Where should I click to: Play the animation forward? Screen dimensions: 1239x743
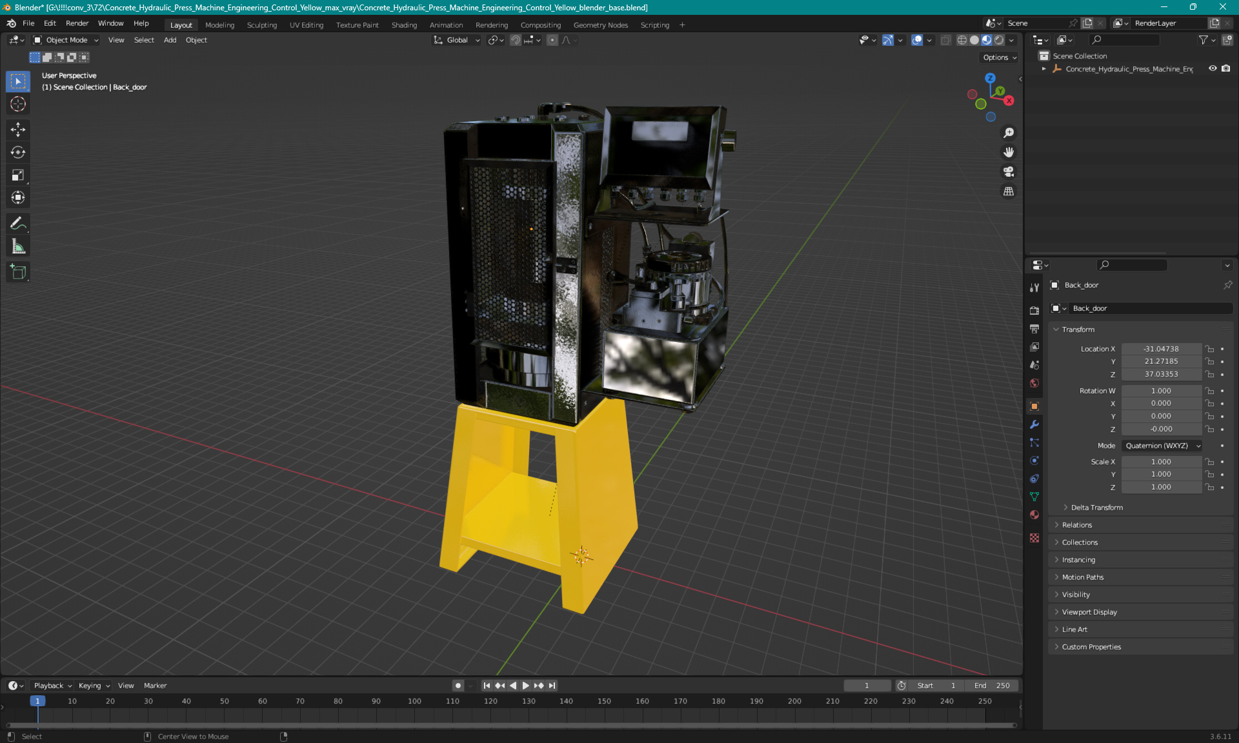click(525, 686)
